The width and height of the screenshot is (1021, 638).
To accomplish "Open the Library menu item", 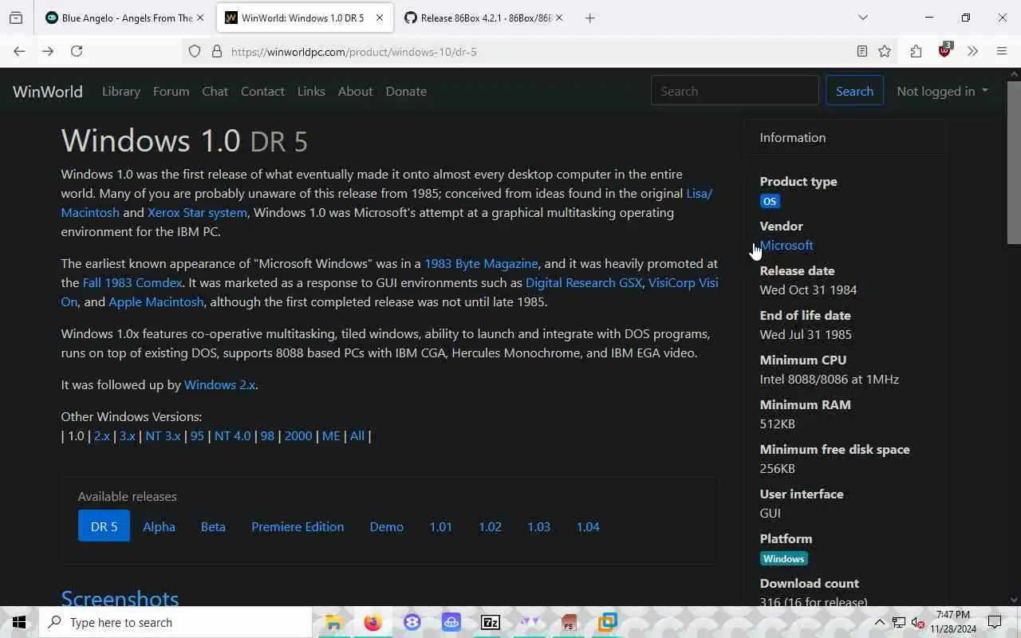I will (x=121, y=91).
